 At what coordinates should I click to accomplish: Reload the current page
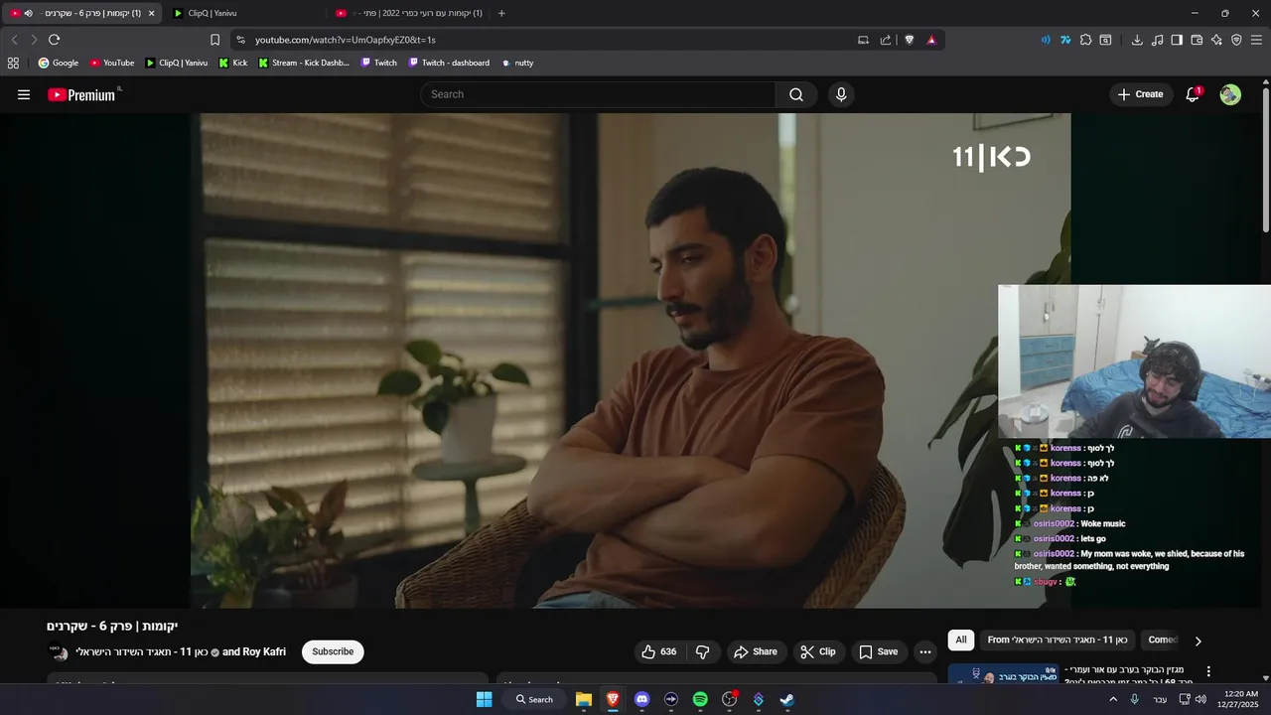pos(54,40)
